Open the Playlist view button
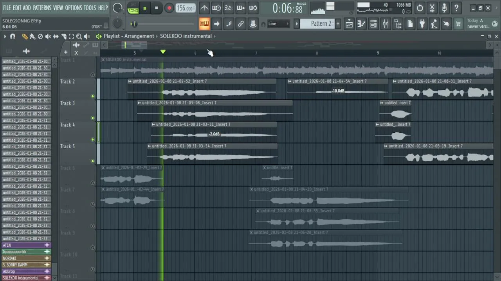The image size is (501, 281). (x=349, y=24)
